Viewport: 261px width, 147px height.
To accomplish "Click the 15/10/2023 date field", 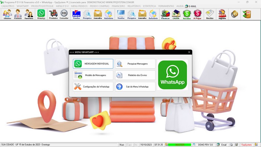I will [x=146, y=145].
